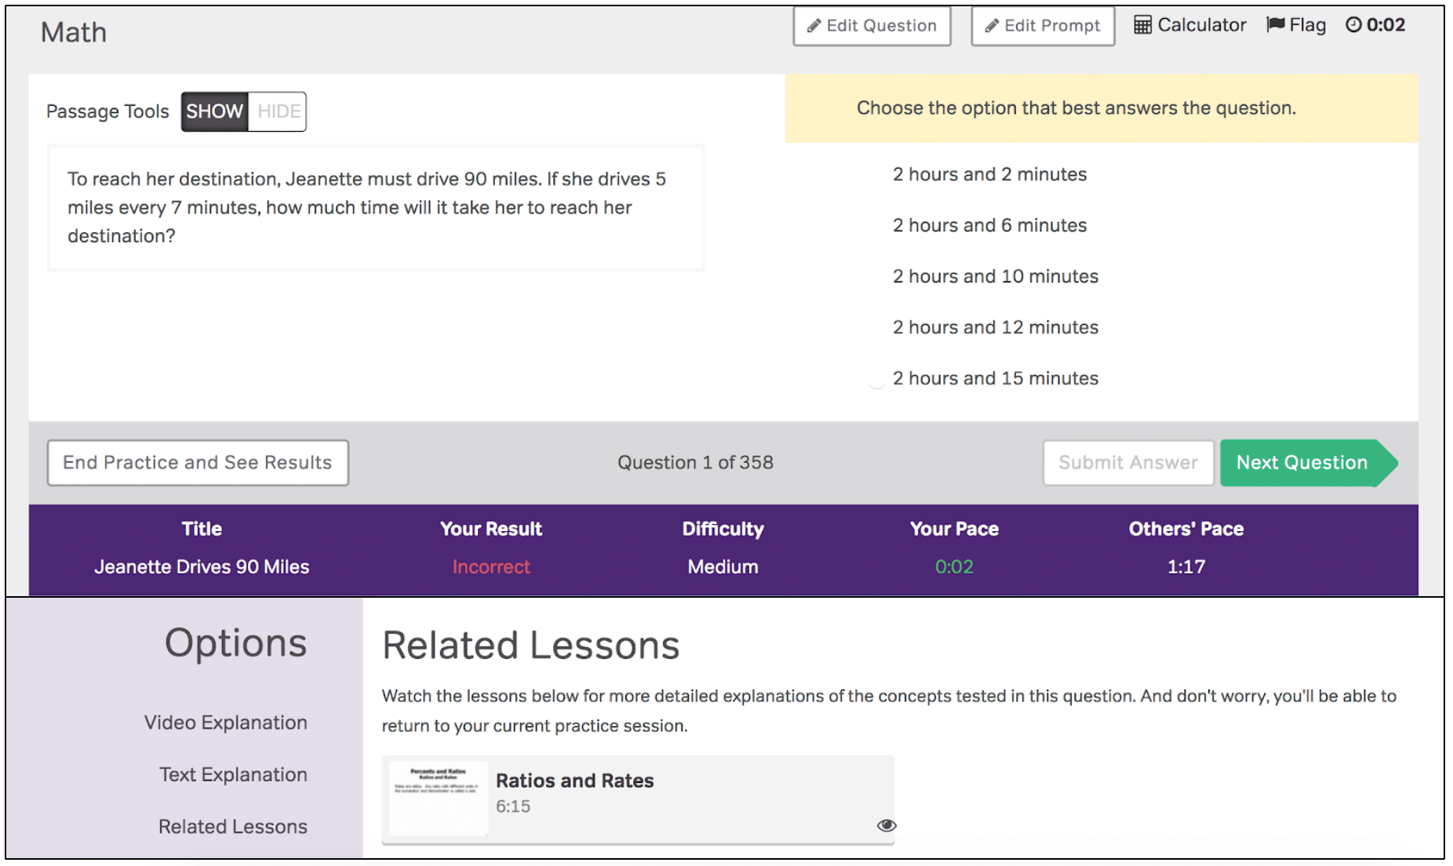
Task: Switch to the Text Explanation section
Action: [232, 774]
